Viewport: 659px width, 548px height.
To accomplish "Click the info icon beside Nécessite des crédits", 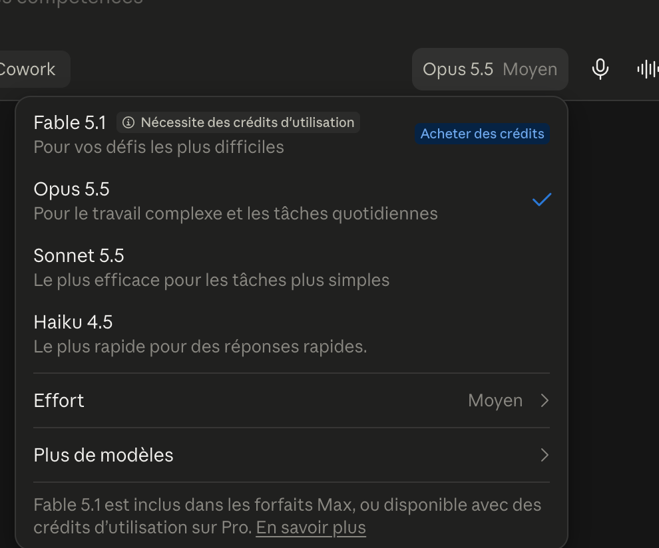I will [128, 122].
